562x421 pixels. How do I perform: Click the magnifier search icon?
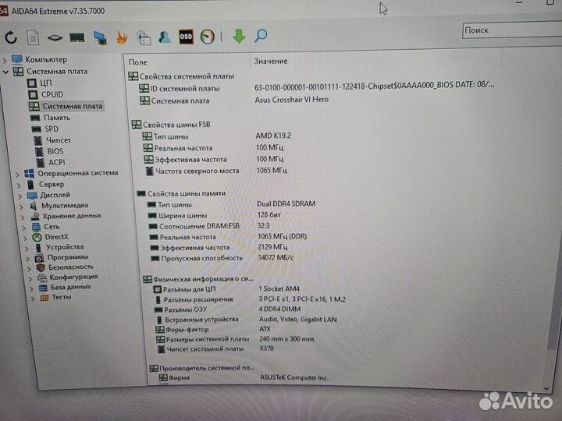(261, 36)
